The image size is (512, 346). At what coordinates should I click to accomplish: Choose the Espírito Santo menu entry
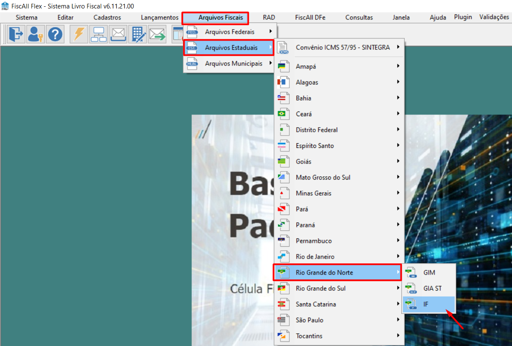point(339,146)
